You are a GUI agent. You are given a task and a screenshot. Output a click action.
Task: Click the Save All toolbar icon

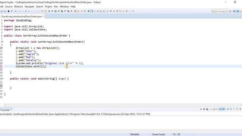[x=5, y=11]
